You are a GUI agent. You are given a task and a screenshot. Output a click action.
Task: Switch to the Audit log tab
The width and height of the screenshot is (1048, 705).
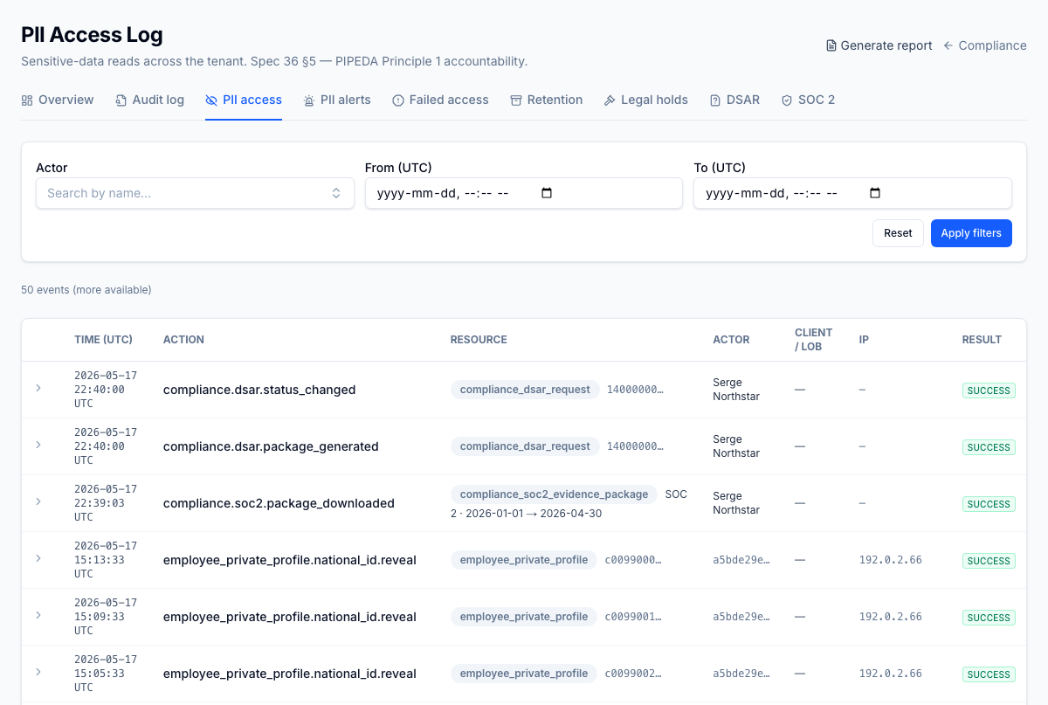tap(149, 100)
